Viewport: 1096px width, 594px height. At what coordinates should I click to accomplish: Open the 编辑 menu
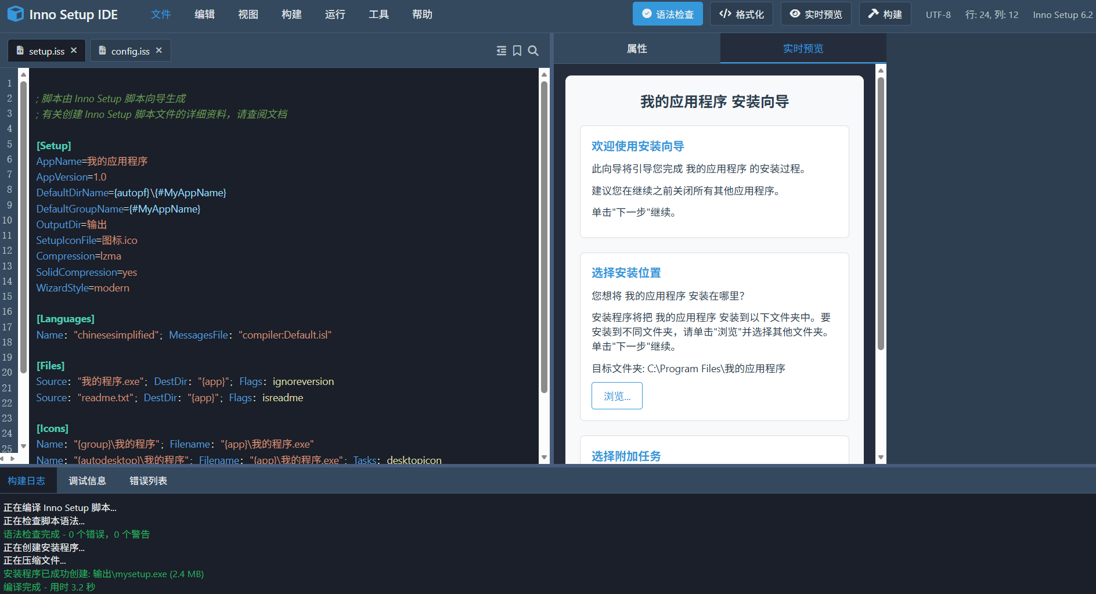click(x=204, y=15)
